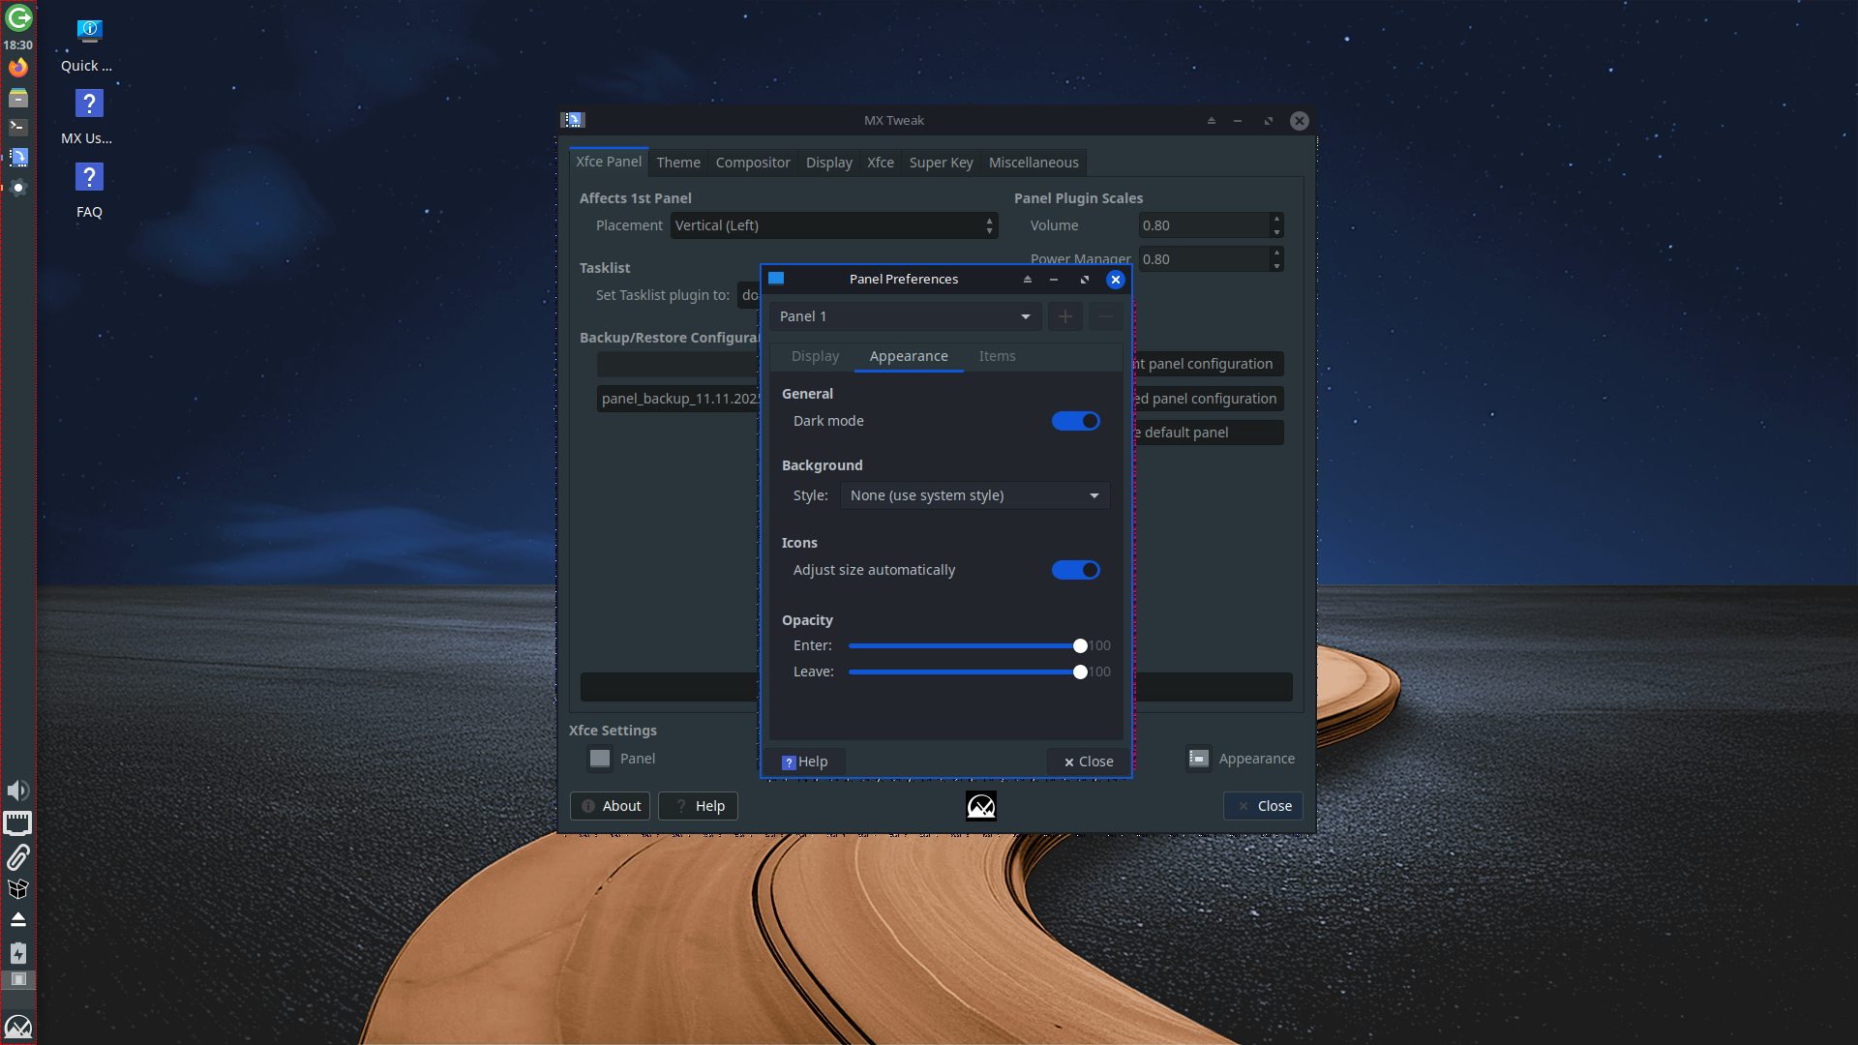Click the MX Tweak taskbar icon in panel
The image size is (1858, 1045).
(18, 157)
